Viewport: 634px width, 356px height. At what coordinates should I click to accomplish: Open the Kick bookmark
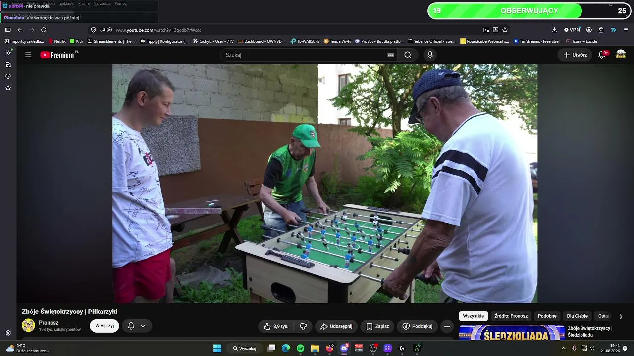coord(77,41)
